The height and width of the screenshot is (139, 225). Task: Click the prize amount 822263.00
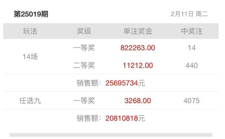138,48
